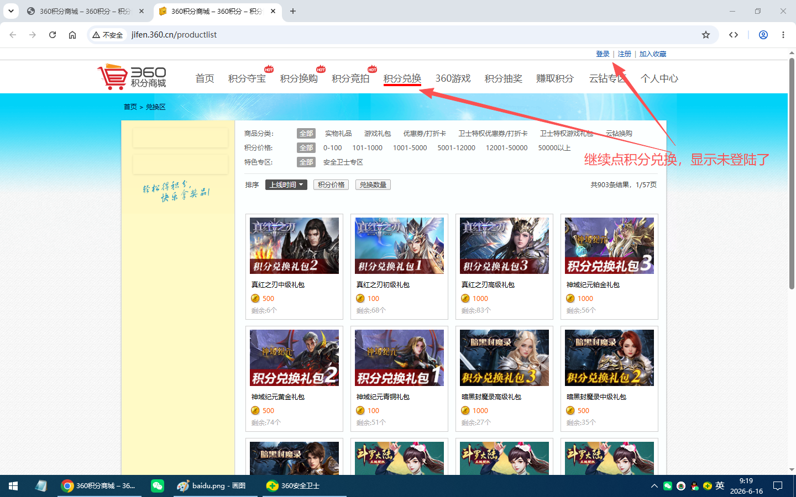Open the 上线时间 sort dropdown
796x497 pixels.
pos(286,185)
